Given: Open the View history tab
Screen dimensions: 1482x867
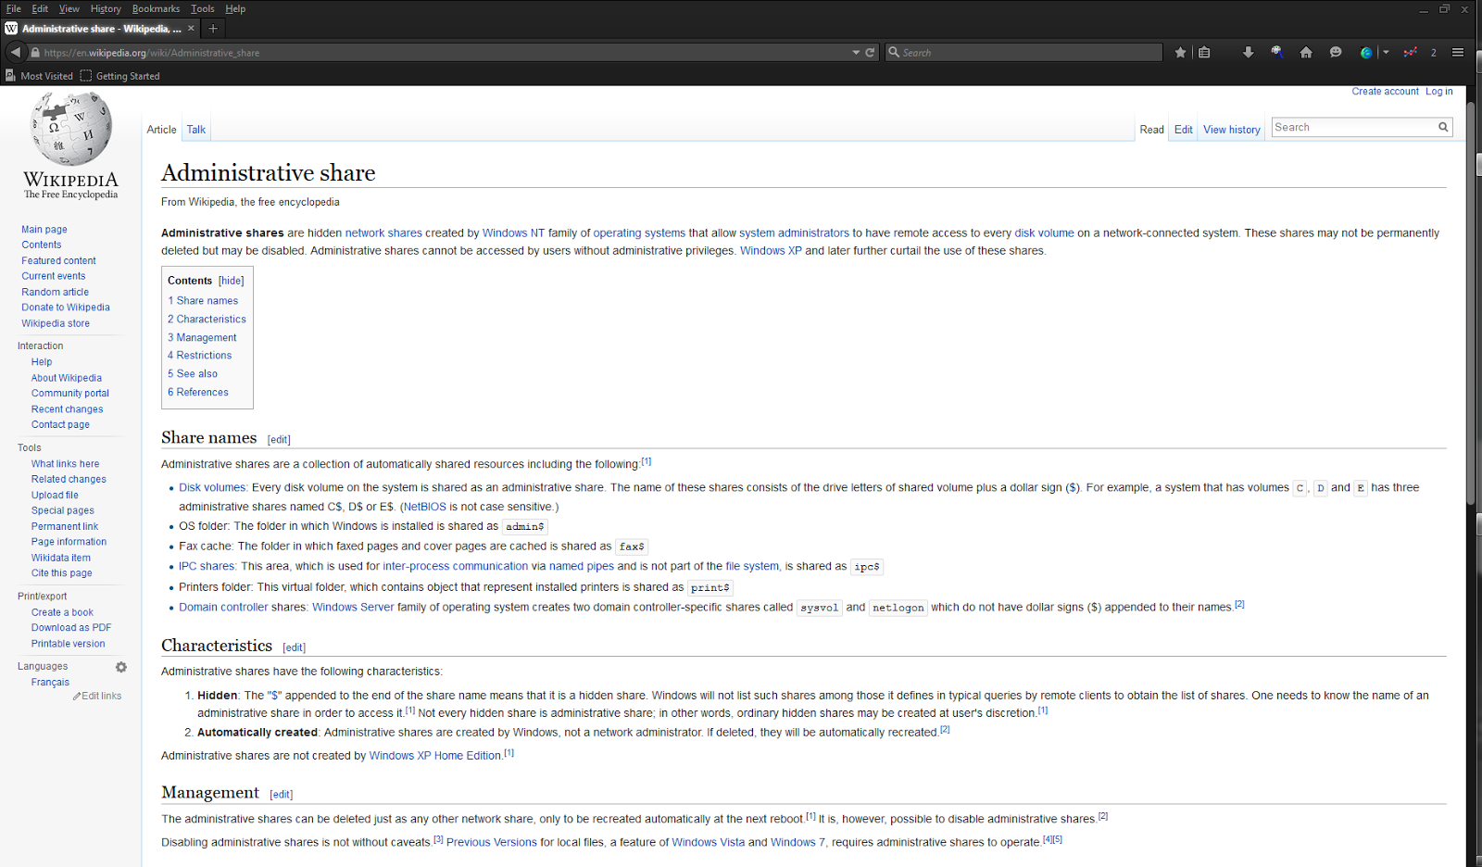Looking at the screenshot, I should point(1232,130).
